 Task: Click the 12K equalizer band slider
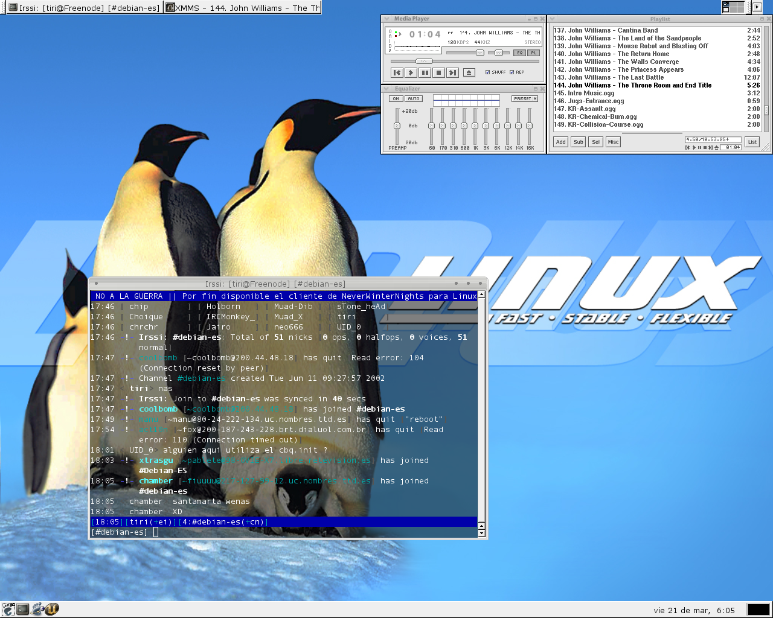point(507,126)
